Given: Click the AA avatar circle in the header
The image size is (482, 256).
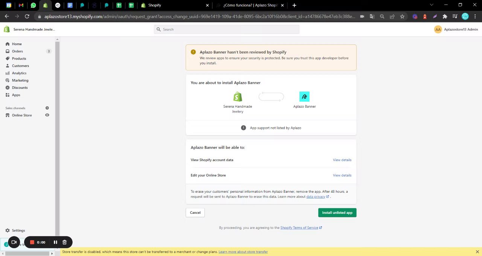Looking at the screenshot, I should pos(438,29).
